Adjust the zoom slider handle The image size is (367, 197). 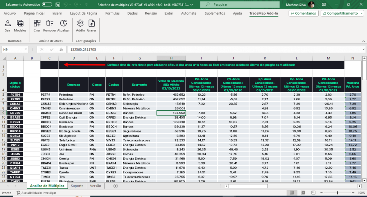[x=337, y=193]
